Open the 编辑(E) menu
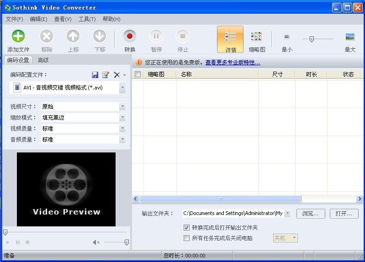The width and height of the screenshot is (365, 262). point(39,19)
